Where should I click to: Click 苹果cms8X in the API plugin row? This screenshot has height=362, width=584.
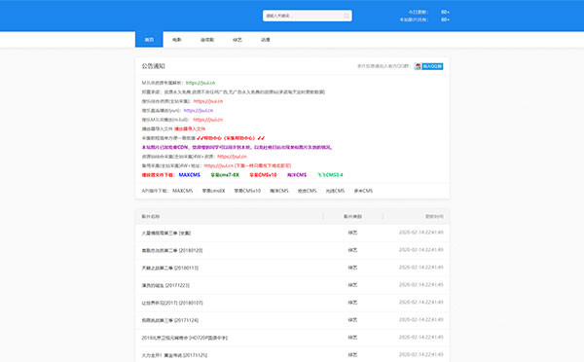[x=214, y=191]
